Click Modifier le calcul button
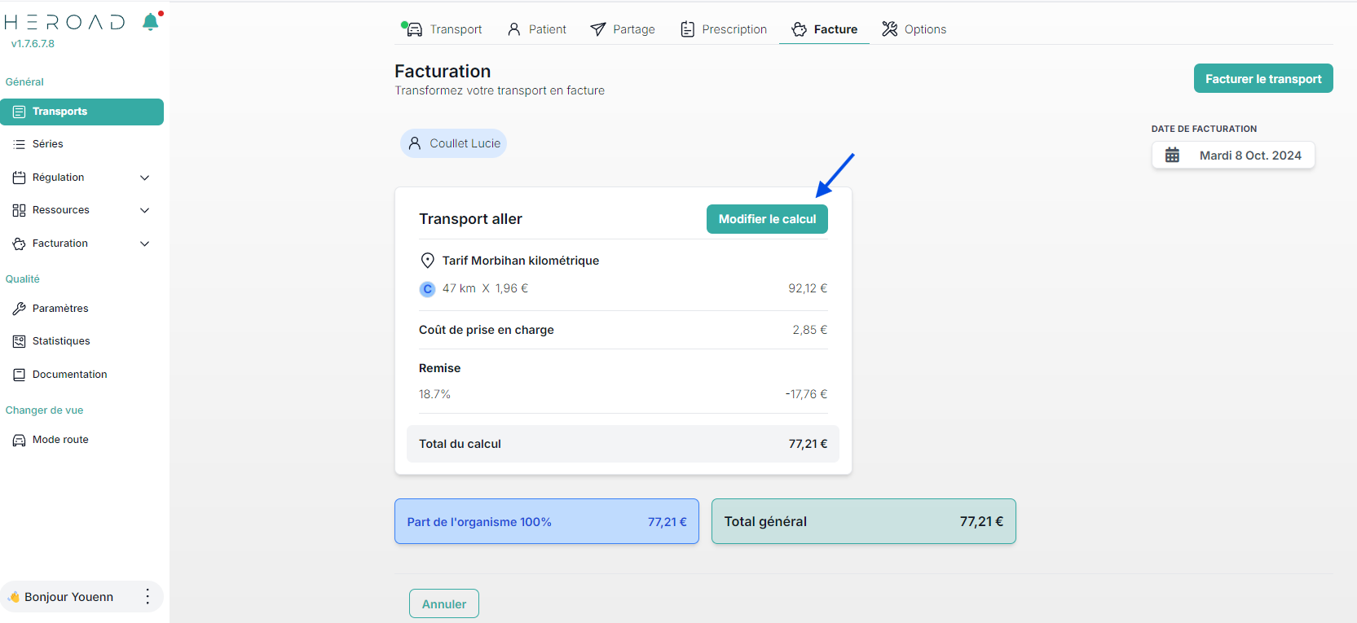Screen dimensions: 1357x623 click(x=767, y=219)
